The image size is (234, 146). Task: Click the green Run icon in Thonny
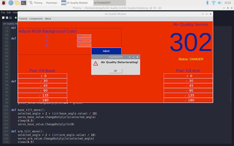16,18
